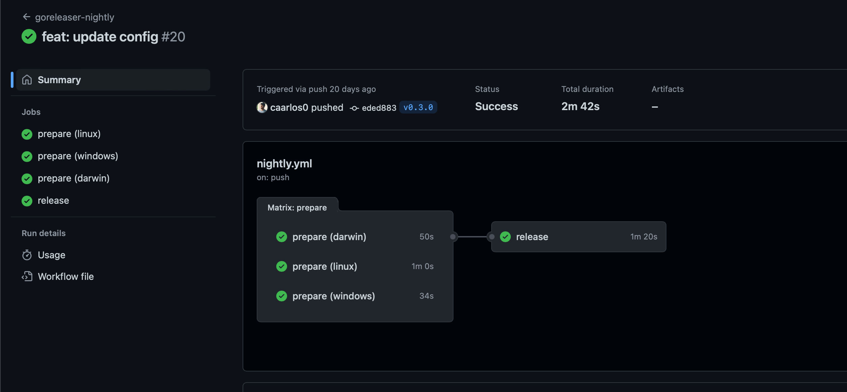Open commit eded883

pos(379,108)
